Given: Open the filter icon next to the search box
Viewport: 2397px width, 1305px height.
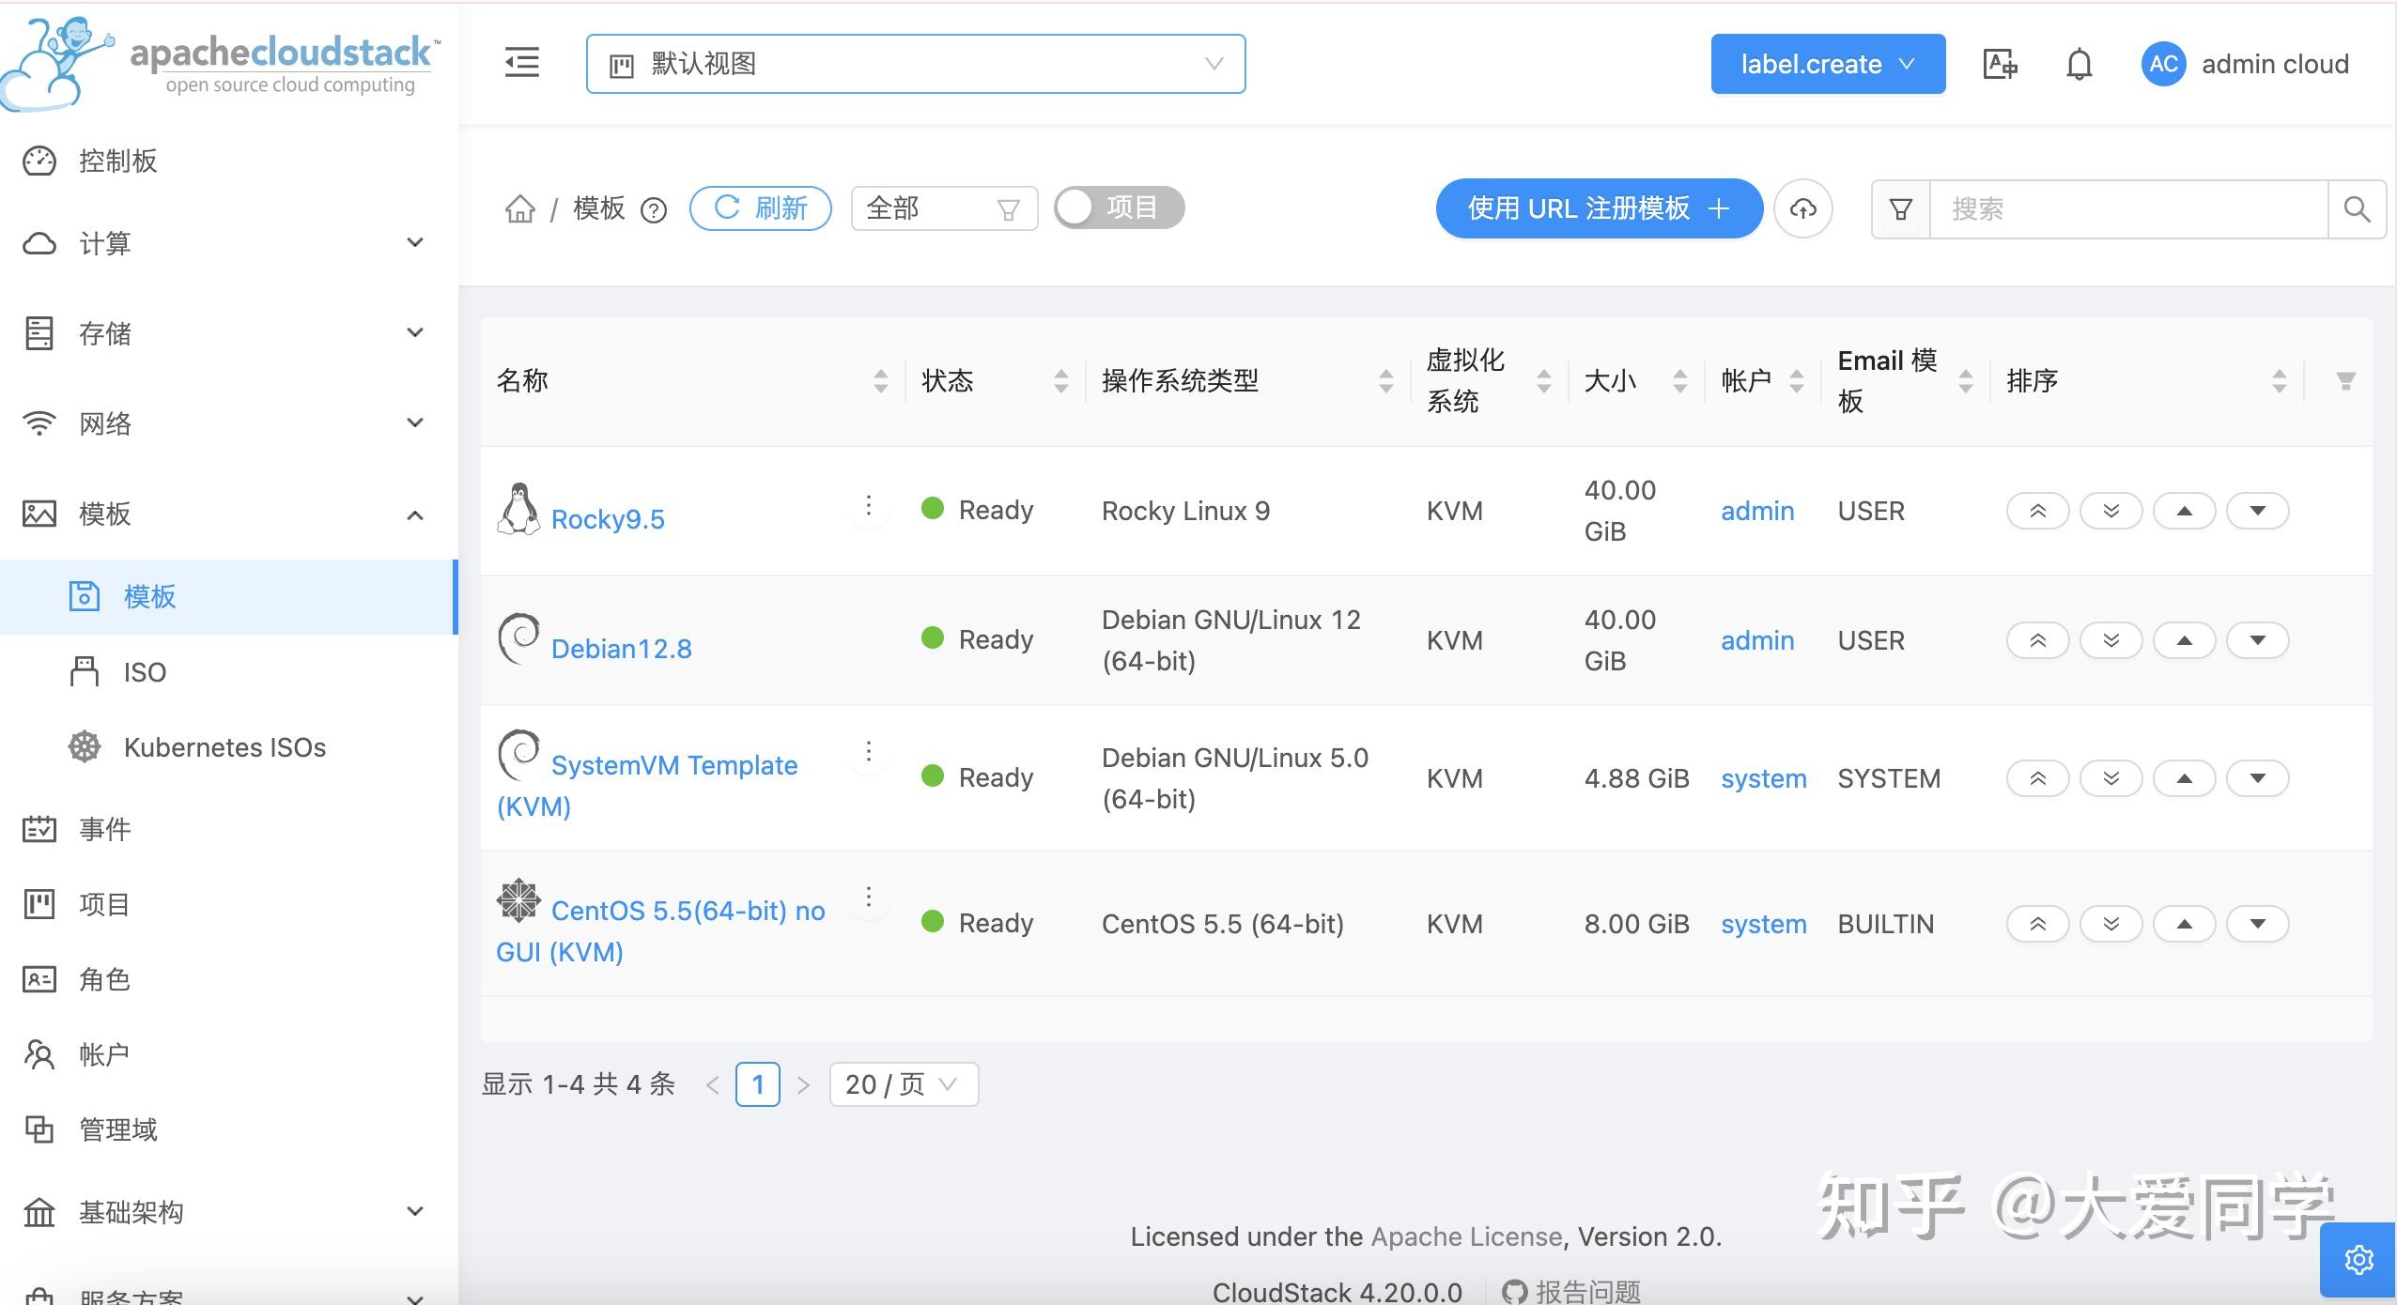Looking at the screenshot, I should [x=1899, y=208].
